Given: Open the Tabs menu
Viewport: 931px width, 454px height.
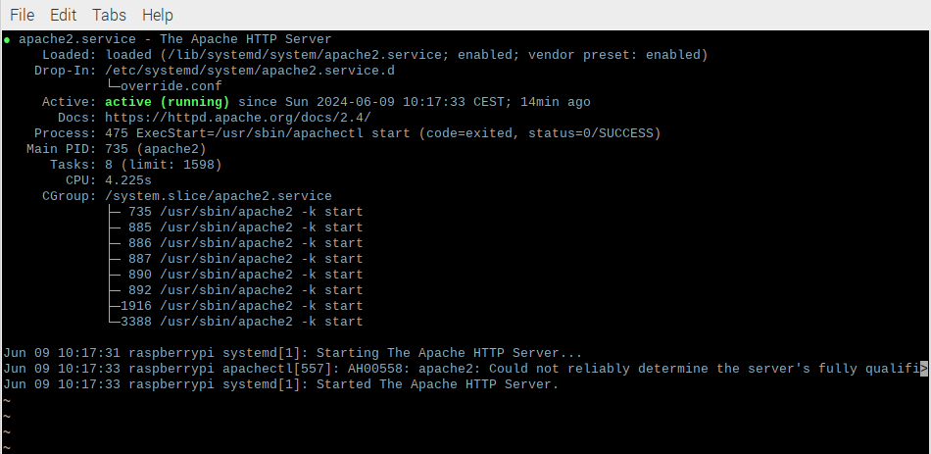Looking at the screenshot, I should point(109,15).
